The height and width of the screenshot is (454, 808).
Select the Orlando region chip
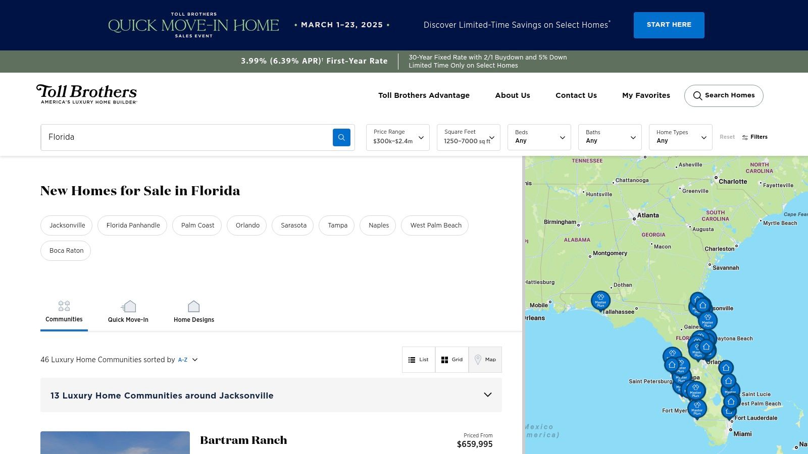pos(247,225)
